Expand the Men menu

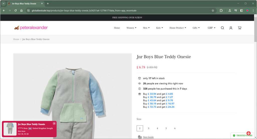click(x=146, y=28)
